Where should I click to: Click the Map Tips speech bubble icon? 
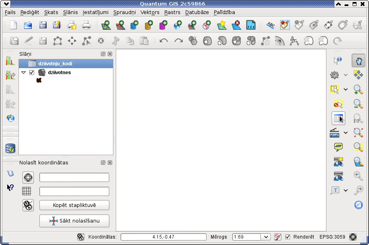pyautogui.click(x=338, y=147)
